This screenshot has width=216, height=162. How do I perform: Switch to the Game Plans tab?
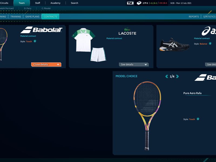[32, 16]
